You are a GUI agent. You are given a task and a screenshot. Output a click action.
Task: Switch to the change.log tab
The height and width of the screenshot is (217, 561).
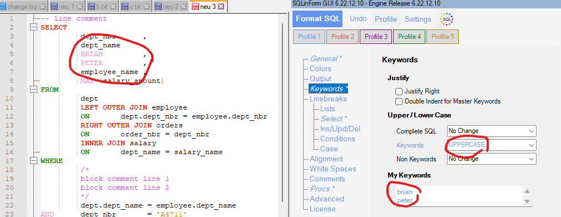[x=22, y=7]
